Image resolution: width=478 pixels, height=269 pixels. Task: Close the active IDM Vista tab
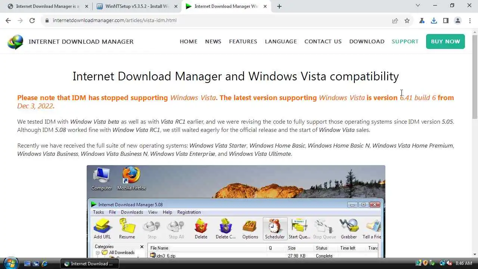click(x=265, y=6)
